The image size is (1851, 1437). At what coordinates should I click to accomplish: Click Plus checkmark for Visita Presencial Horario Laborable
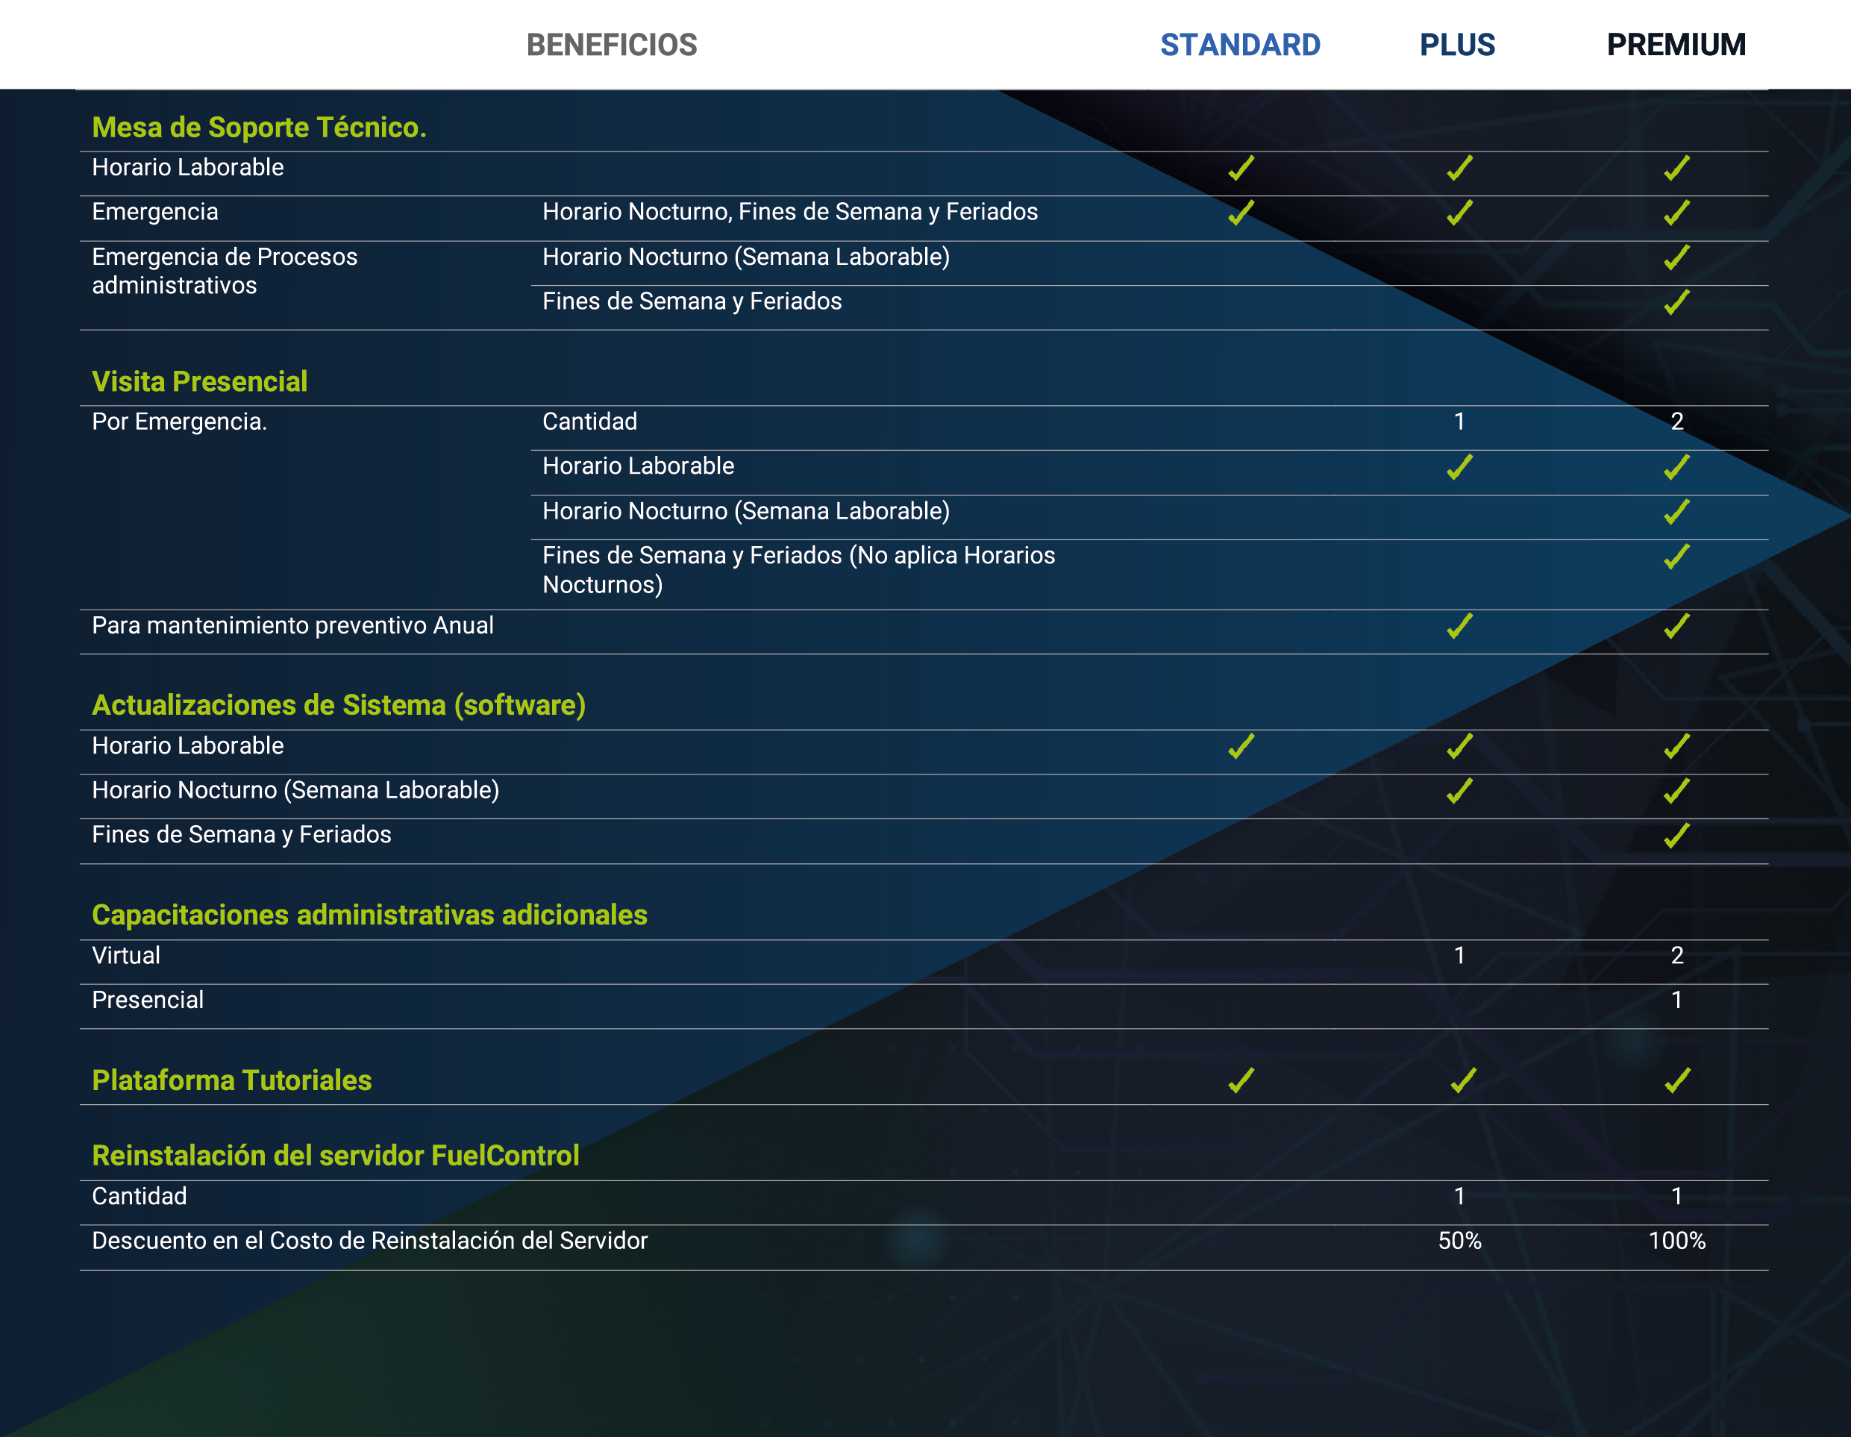click(1459, 466)
